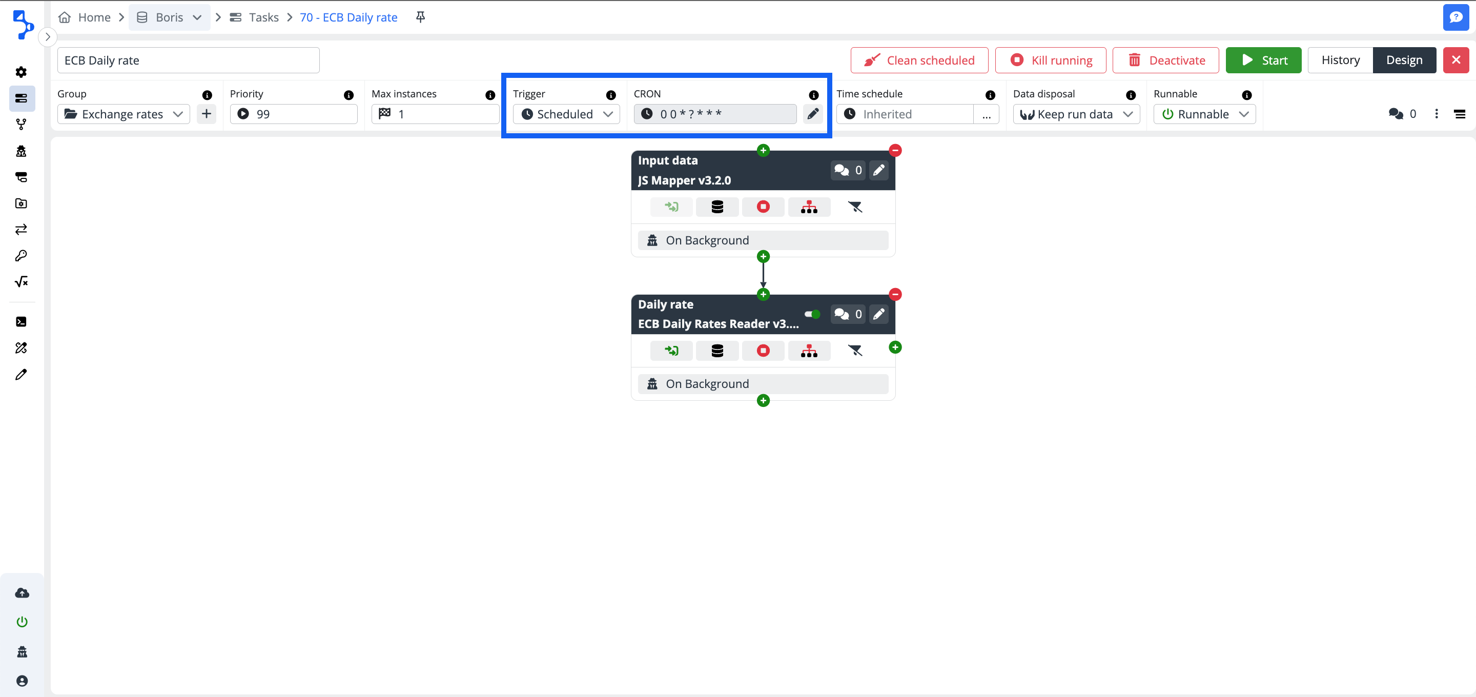The height and width of the screenshot is (697, 1476).
Task: Open the Input data step editor pencil
Action: click(x=878, y=170)
